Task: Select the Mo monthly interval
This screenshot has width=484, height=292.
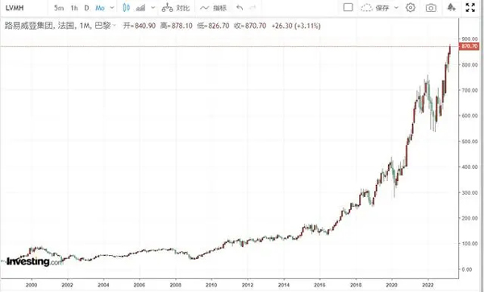Action: point(100,8)
